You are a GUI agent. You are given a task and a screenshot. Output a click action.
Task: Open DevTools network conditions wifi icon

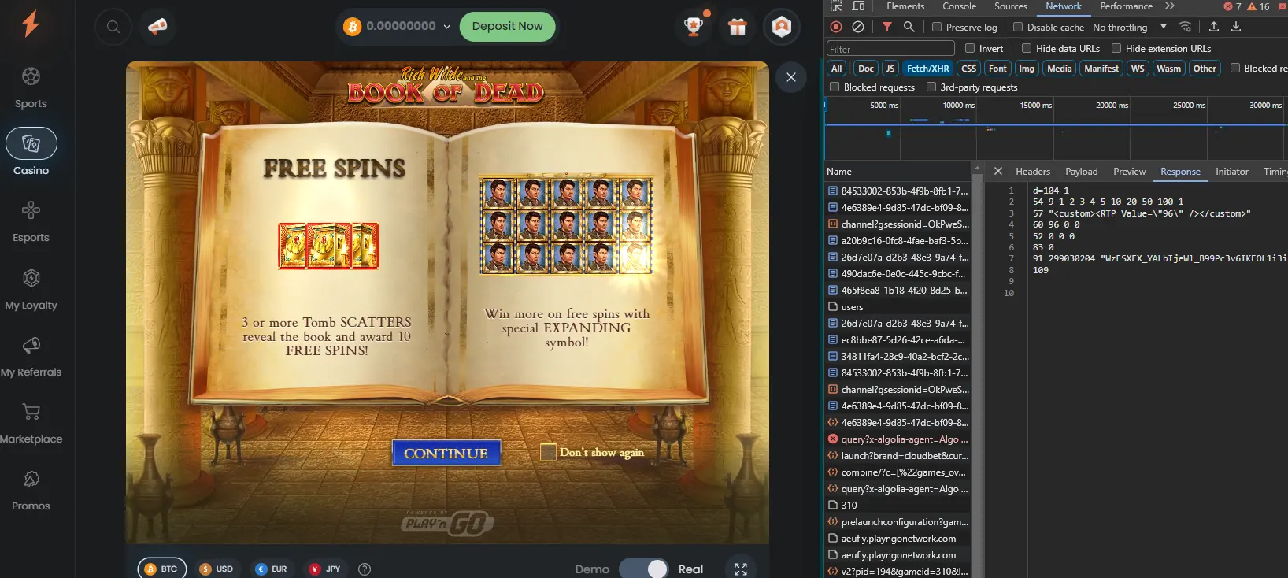pyautogui.click(x=1185, y=27)
